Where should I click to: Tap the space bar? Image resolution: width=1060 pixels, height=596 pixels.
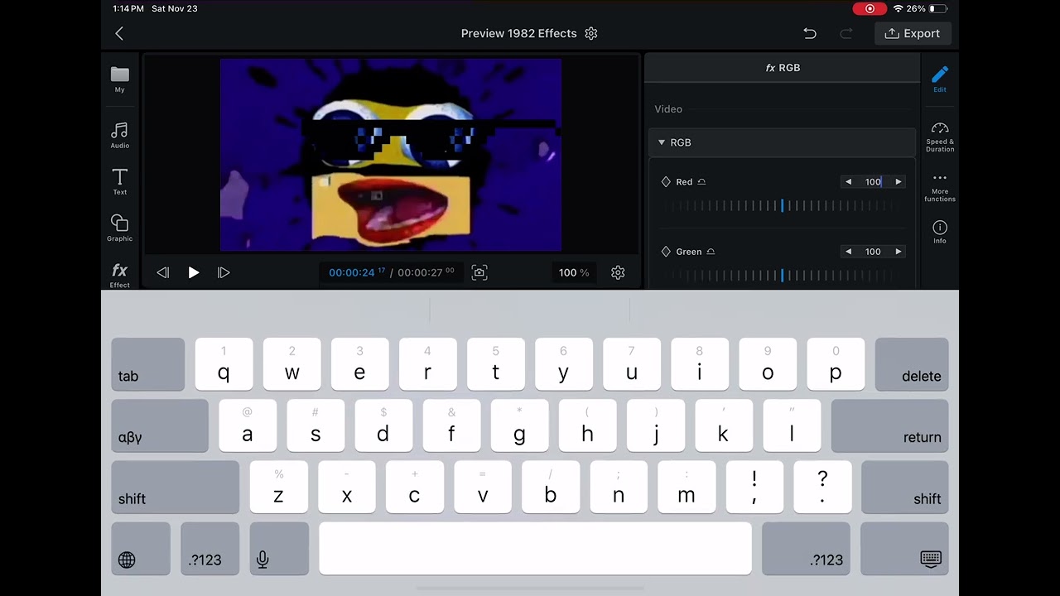tap(535, 548)
